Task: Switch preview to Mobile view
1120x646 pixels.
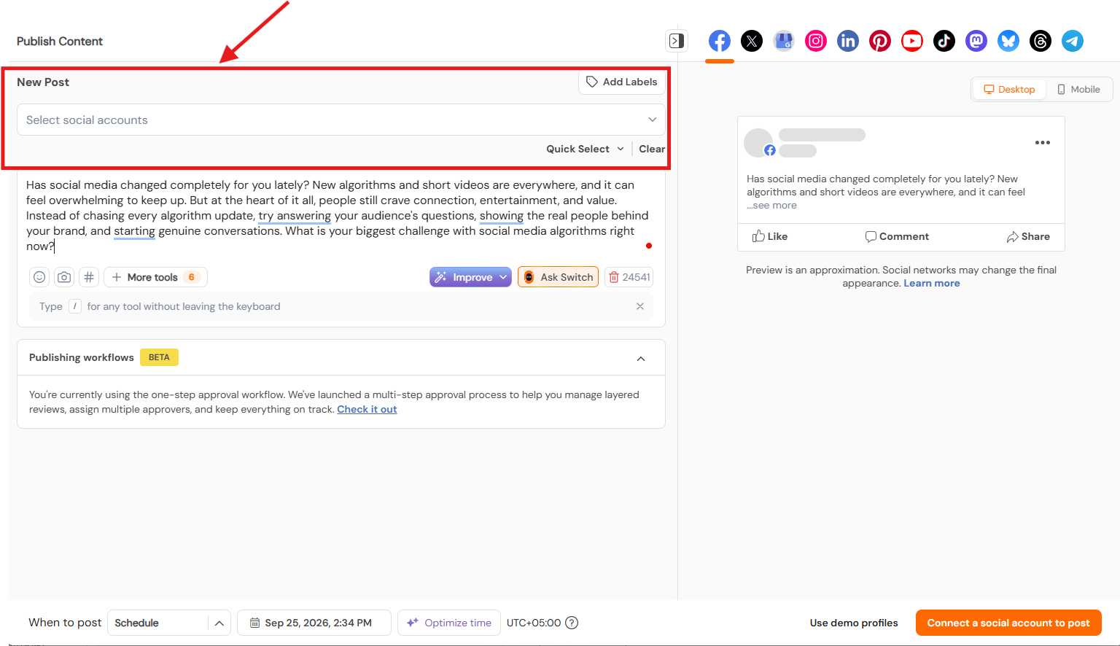Action: coord(1078,90)
